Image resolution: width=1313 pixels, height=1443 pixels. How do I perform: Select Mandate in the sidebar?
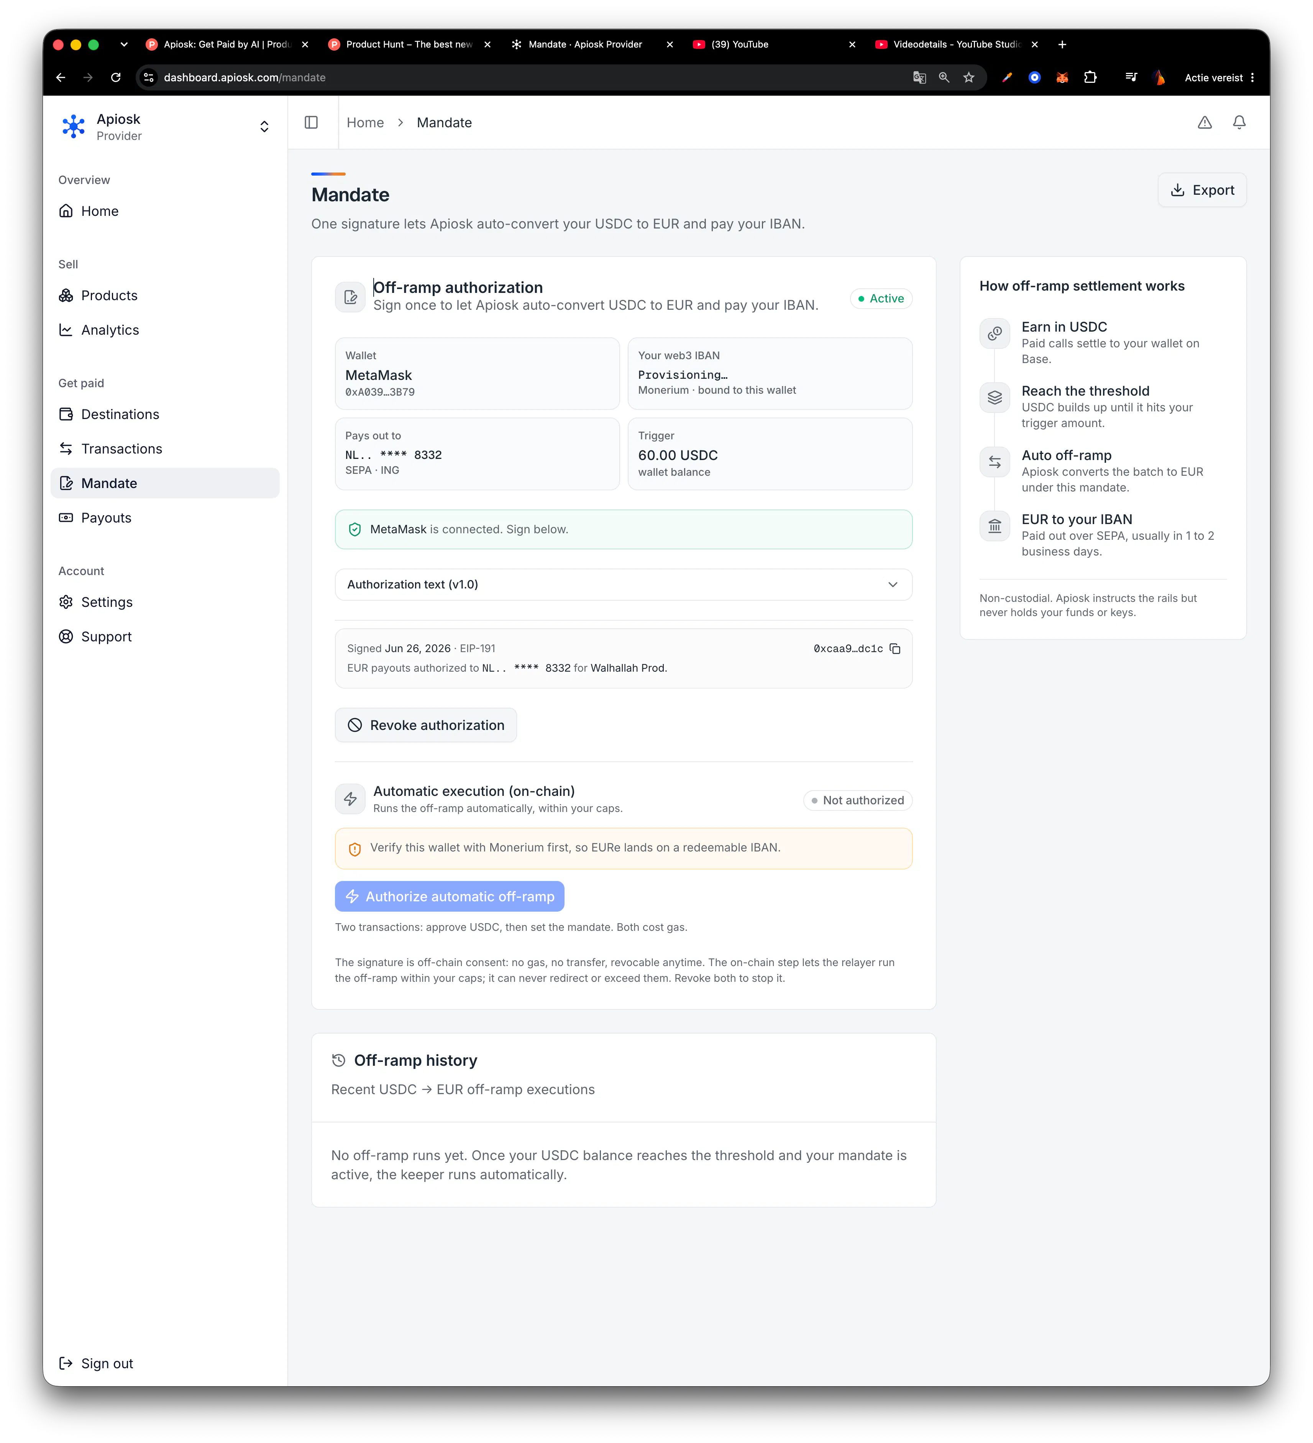pos(164,483)
